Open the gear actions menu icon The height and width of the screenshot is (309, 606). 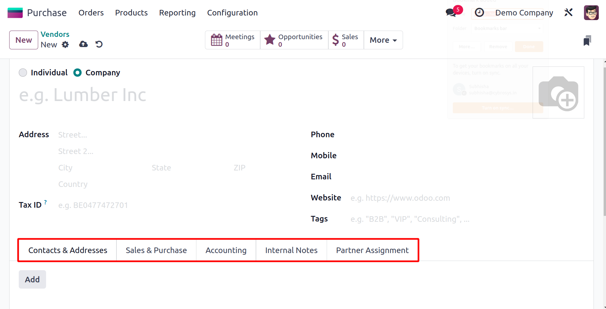(65, 44)
